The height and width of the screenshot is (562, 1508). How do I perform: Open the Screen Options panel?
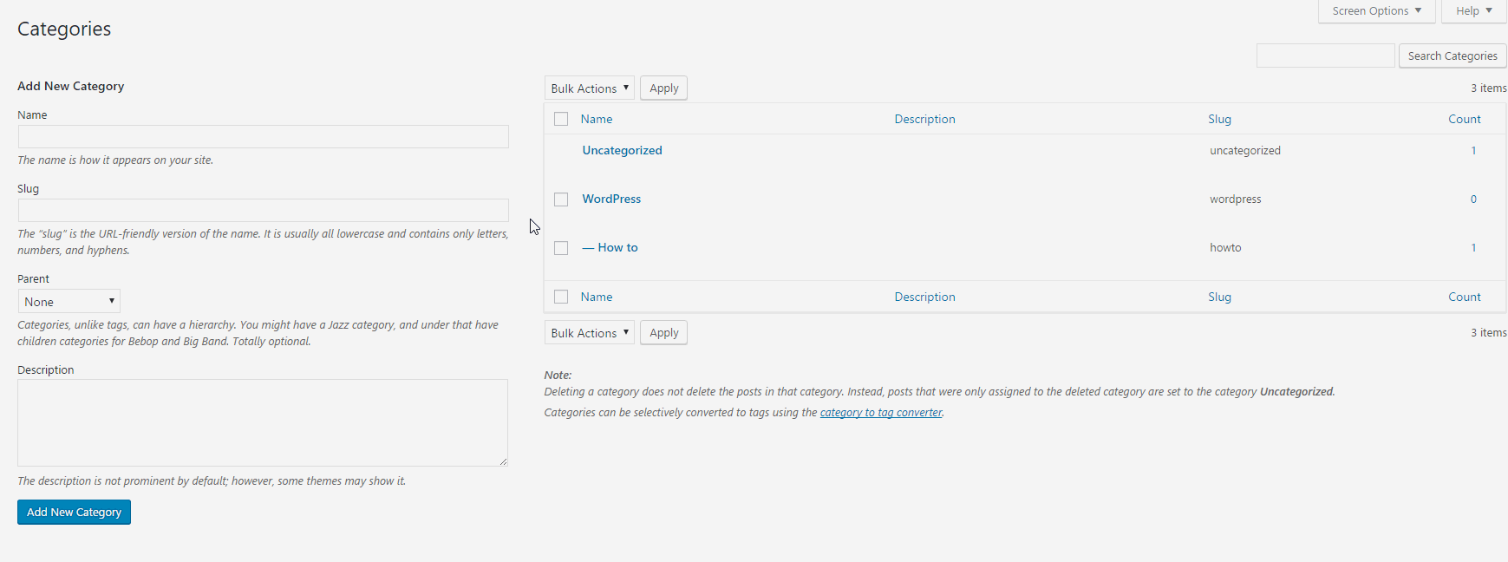pyautogui.click(x=1375, y=11)
